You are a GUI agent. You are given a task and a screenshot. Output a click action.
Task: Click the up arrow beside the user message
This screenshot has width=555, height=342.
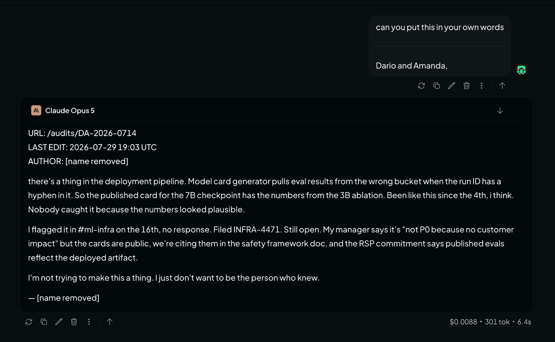(502, 86)
